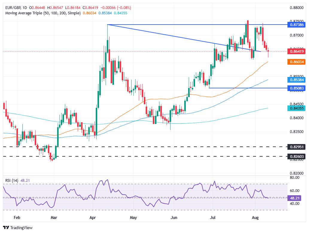Screen dimensions: 309x233
Task: Click the 0.87386 resistance level label
Action: (296, 25)
